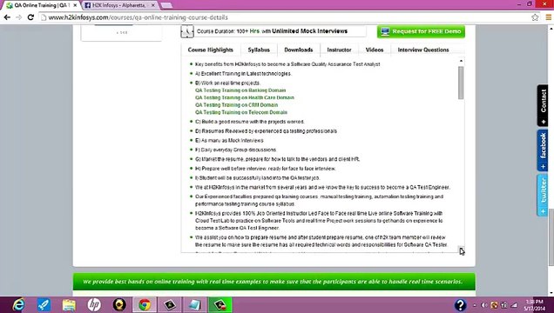Image resolution: width=554 pixels, height=313 pixels.
Task: Click the content panel scroll-down arrow
Action: [x=461, y=250]
